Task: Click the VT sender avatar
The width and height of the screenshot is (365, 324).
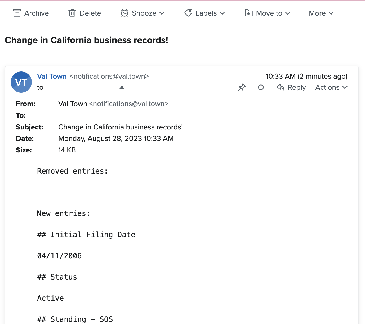Action: (21, 82)
